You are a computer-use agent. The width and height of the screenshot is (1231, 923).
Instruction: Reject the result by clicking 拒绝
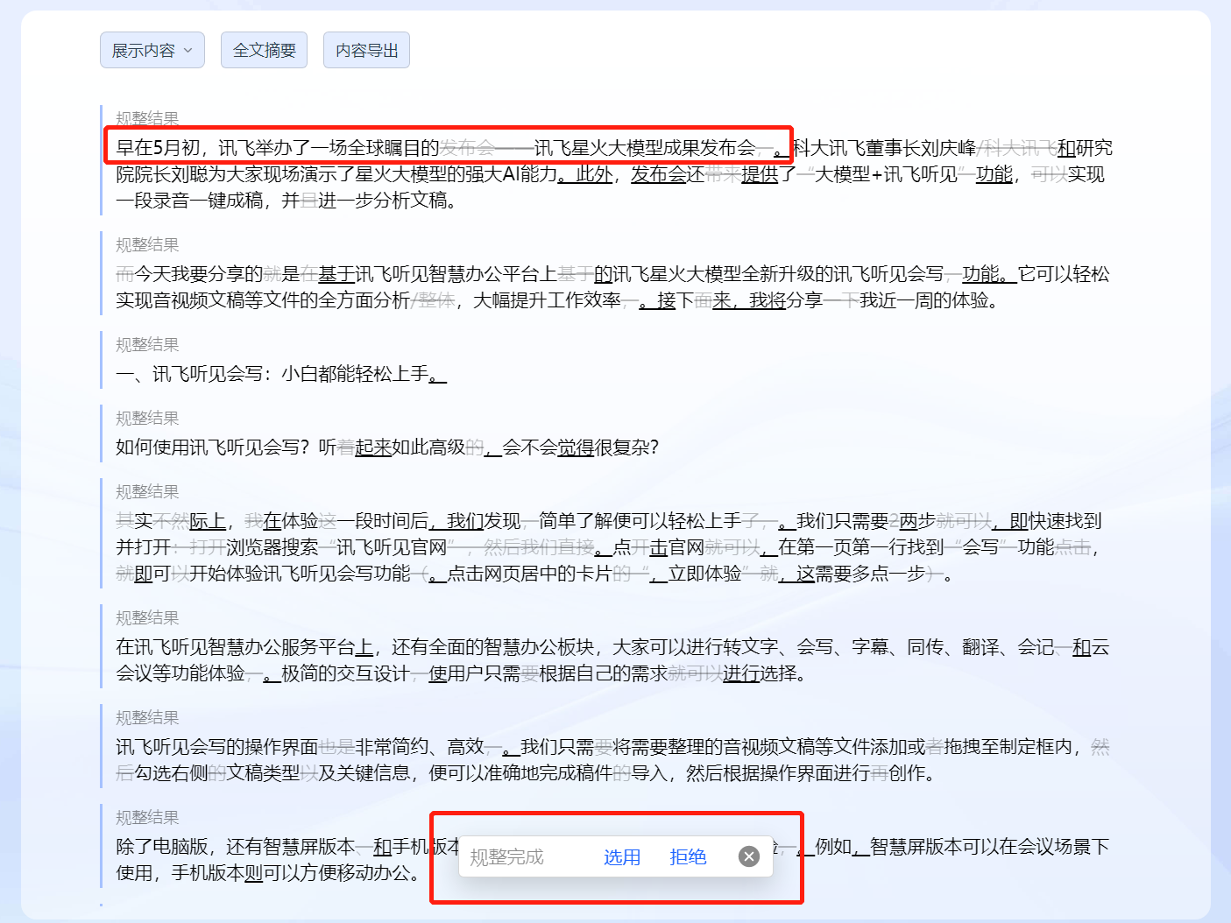688,856
